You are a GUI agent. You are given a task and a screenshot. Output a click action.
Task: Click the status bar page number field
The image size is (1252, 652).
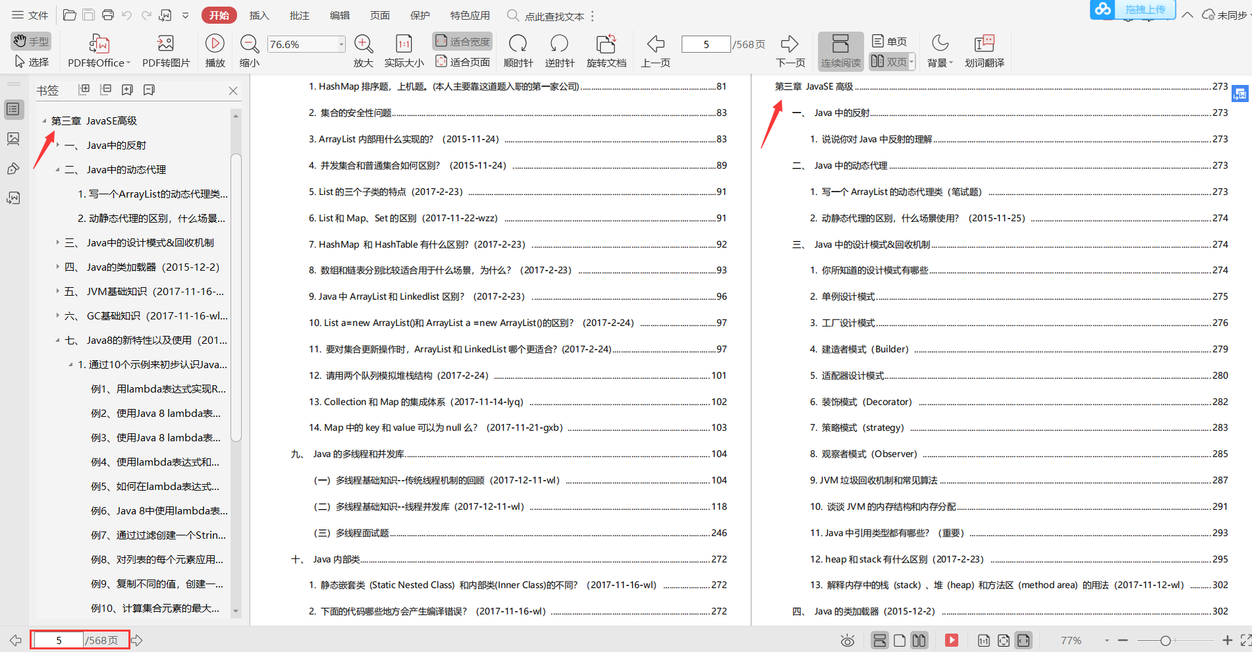(x=59, y=640)
